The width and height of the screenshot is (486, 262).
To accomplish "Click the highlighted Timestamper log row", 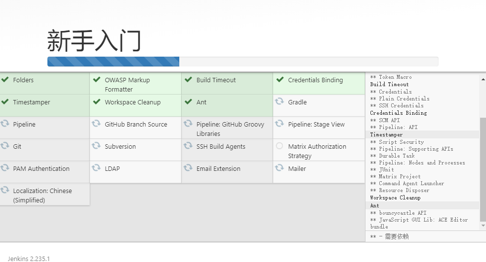I will 422,134.
